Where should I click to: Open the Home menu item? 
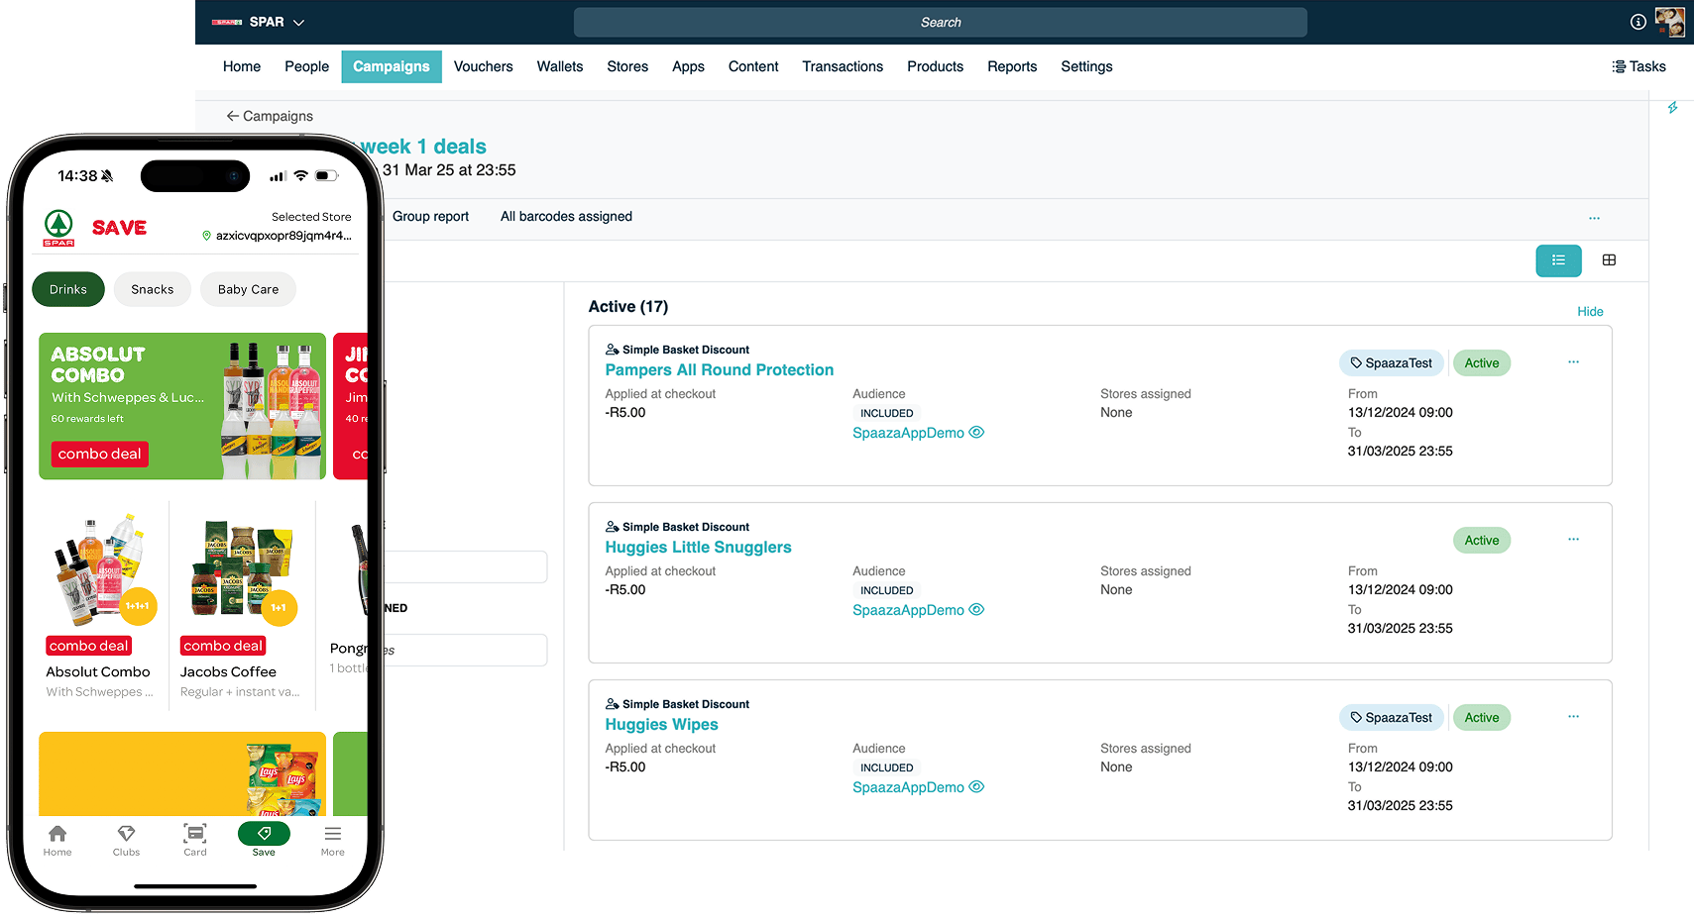[242, 66]
